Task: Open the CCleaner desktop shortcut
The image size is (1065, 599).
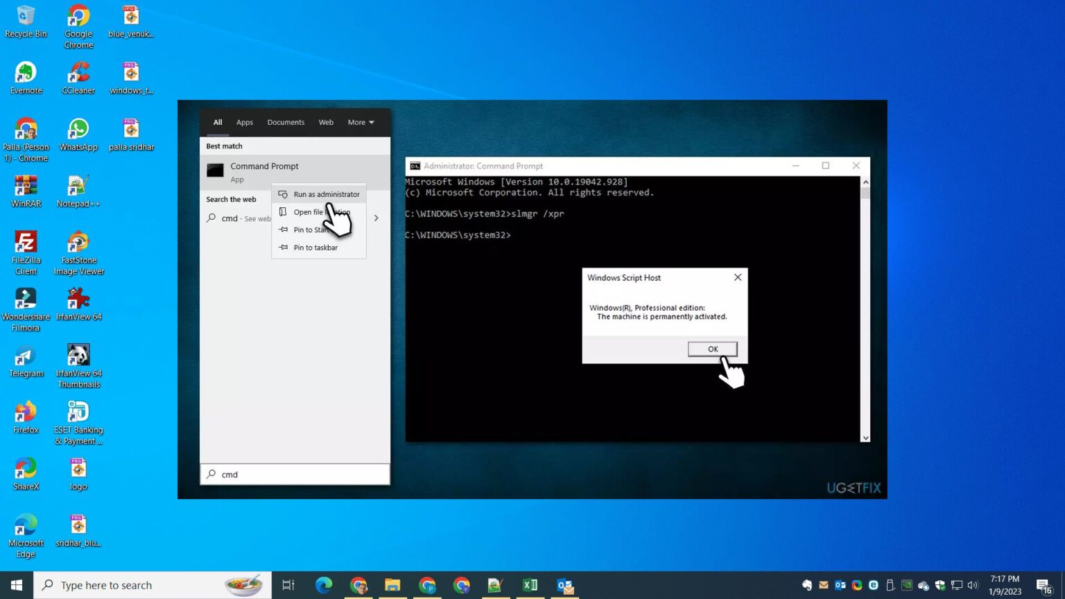Action: pos(78,77)
